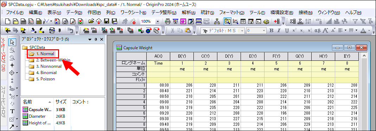The width and height of the screenshot is (376, 131).
Task: Open the 解析 menu
Action: coord(189,13)
